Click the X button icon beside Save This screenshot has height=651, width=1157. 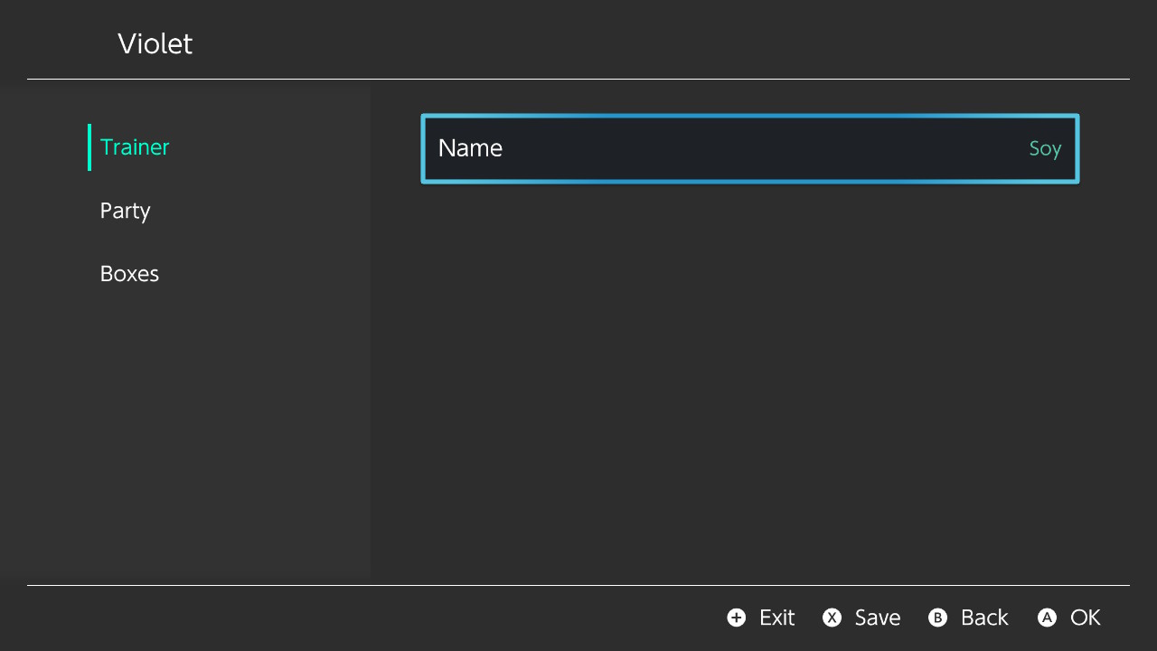tap(832, 618)
